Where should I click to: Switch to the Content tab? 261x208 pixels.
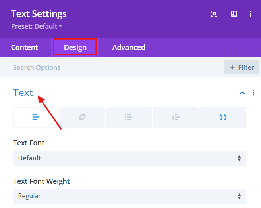click(x=25, y=48)
